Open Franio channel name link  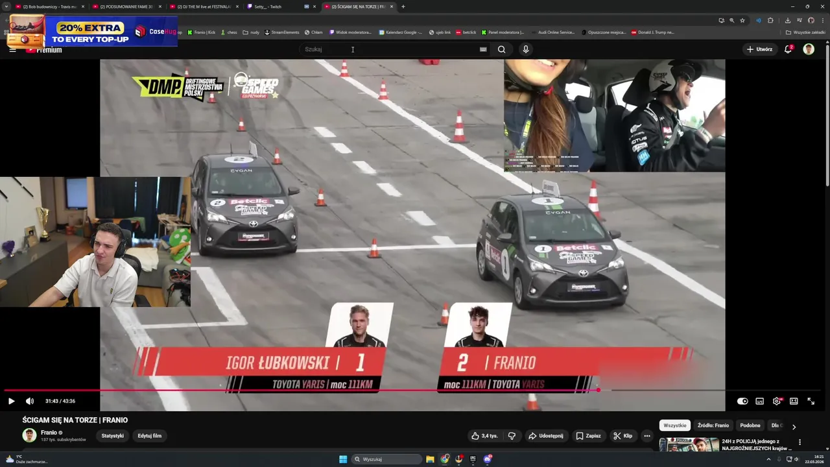[x=49, y=433]
